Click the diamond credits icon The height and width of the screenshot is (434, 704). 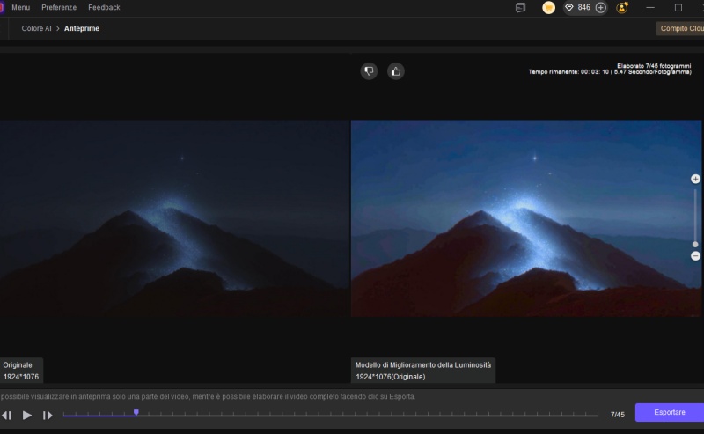[569, 8]
